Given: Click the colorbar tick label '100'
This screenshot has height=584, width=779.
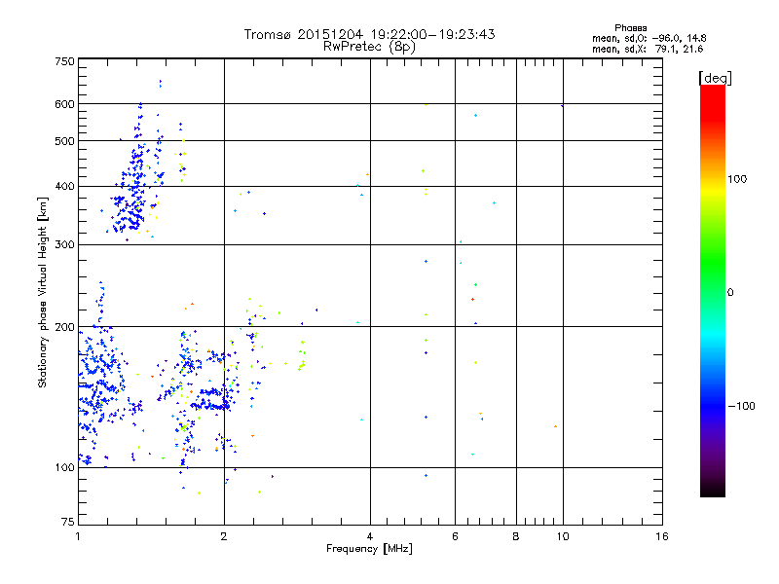Looking at the screenshot, I should (737, 179).
